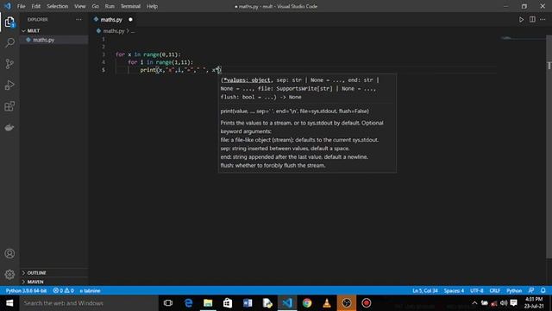Open Task View on the taskbar

[x=168, y=303]
